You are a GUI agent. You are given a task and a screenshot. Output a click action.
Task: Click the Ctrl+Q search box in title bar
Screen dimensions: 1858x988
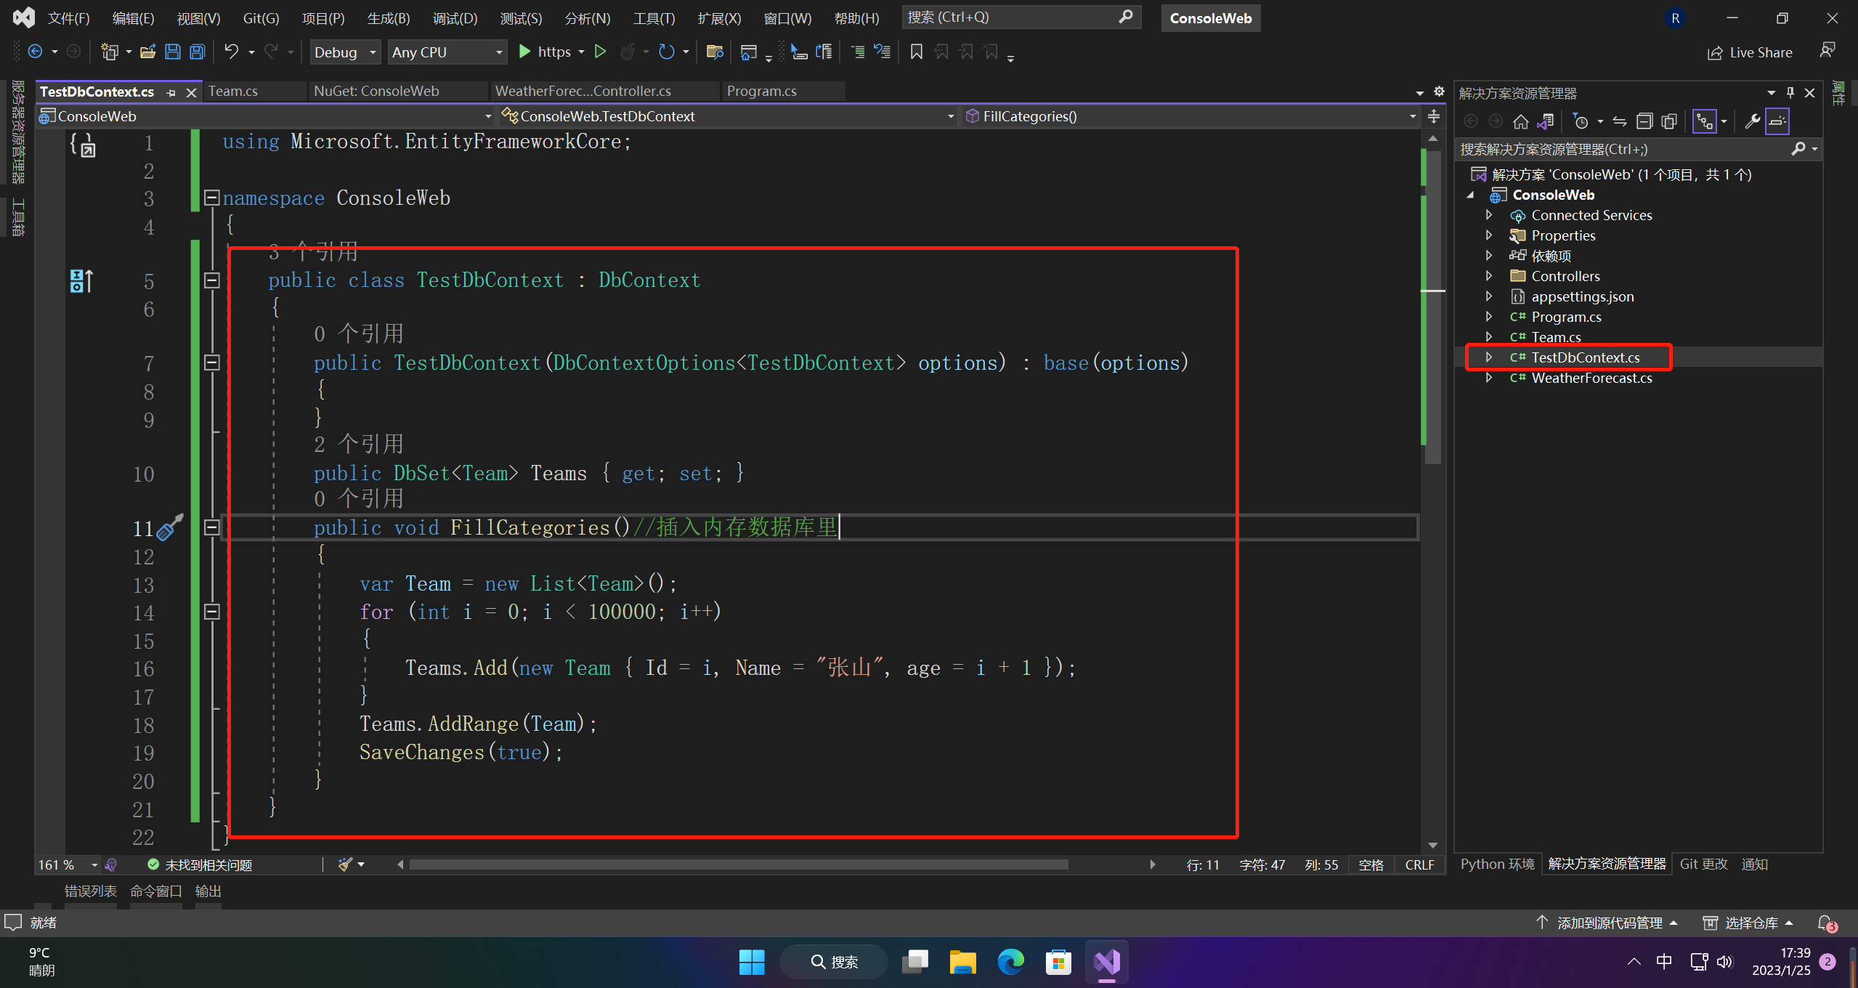[1010, 17]
